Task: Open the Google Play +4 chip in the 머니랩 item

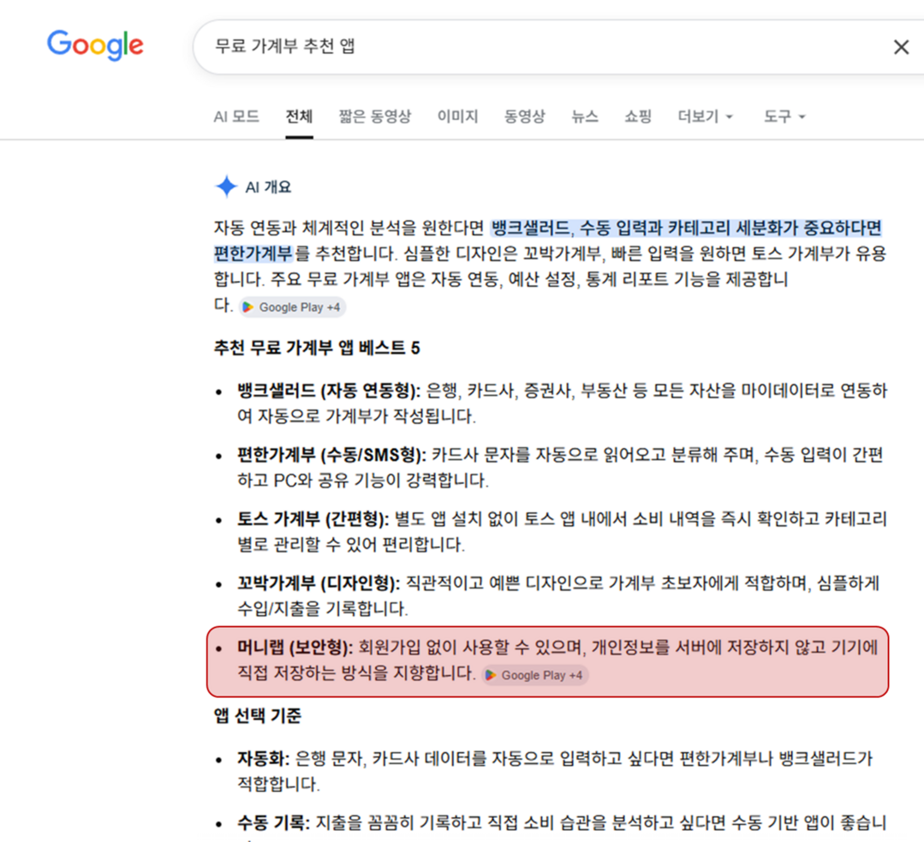Action: point(535,675)
